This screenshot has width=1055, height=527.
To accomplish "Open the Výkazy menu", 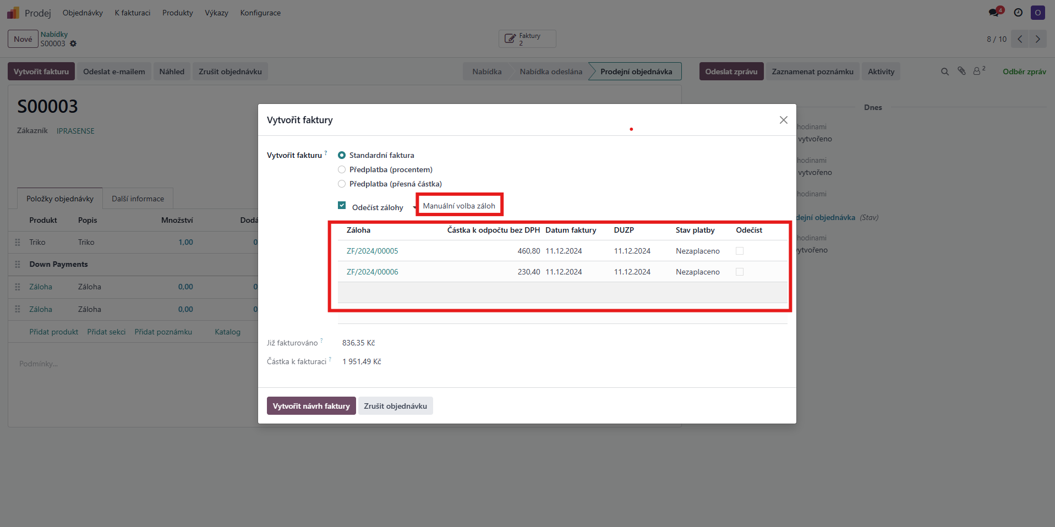I will pos(216,13).
